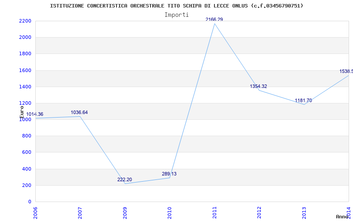Click the partially visible 1538 data label
This screenshot has width=353, height=221.
tap(346, 71)
